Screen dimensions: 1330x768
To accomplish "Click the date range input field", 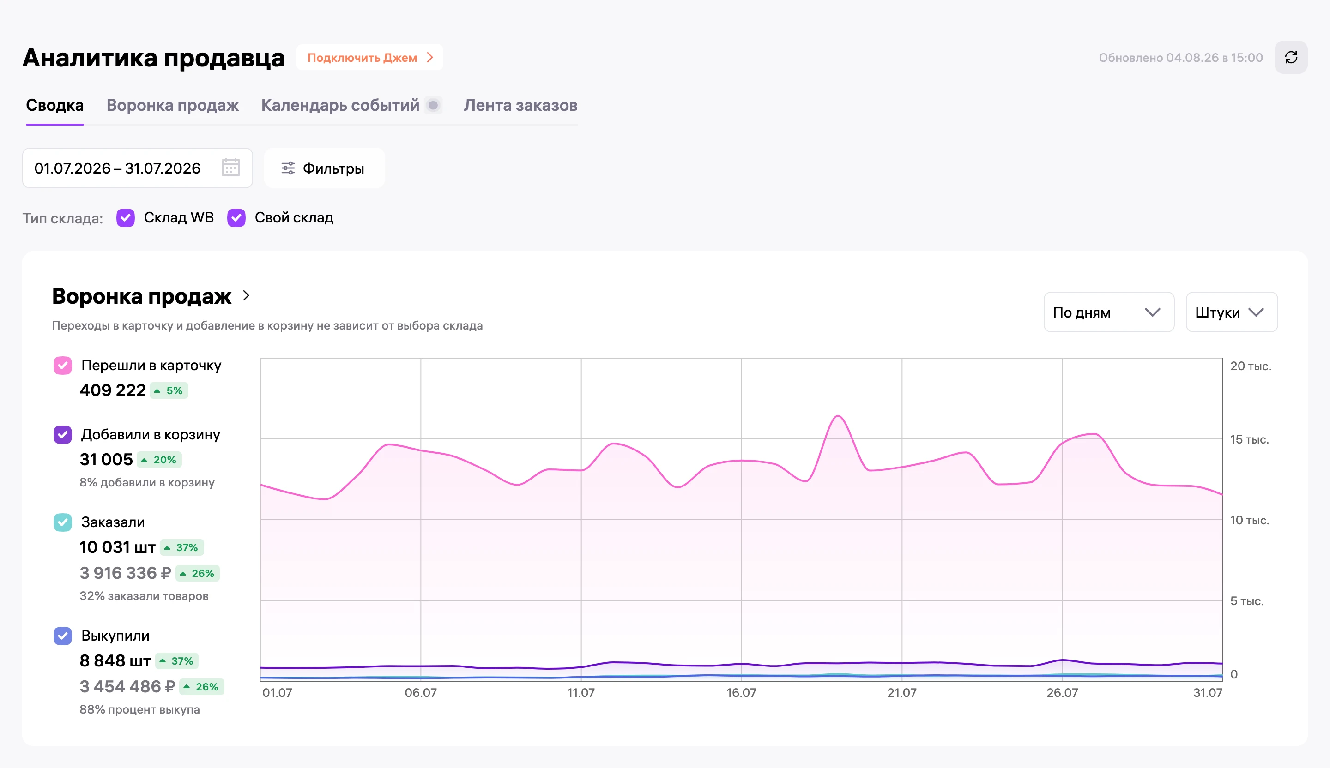I will tap(137, 168).
